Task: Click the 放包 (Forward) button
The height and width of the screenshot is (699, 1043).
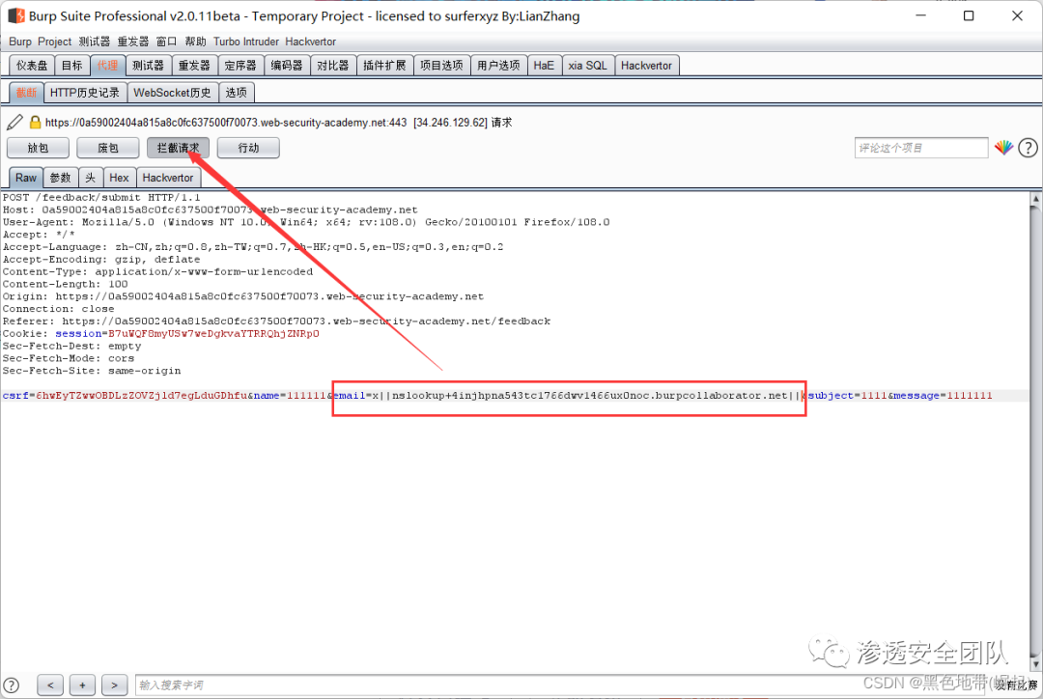Action: pos(38,148)
